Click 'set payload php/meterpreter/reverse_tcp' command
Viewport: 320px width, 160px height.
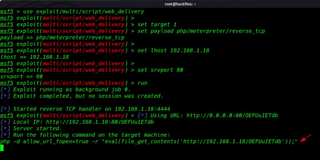click(201, 31)
